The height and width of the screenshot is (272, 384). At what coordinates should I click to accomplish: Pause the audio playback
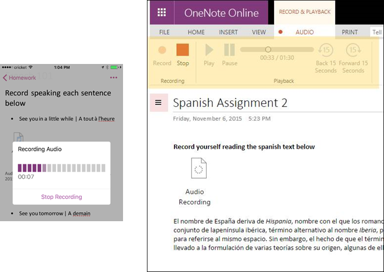click(229, 54)
